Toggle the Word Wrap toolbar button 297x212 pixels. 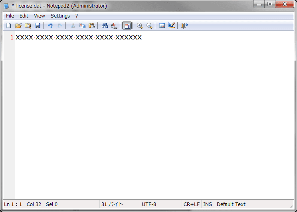tap(127, 26)
